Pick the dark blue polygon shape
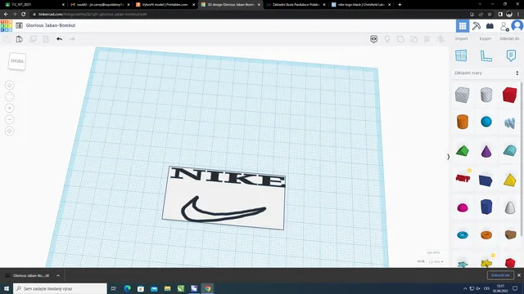The height and width of the screenshot is (294, 524). point(486,207)
